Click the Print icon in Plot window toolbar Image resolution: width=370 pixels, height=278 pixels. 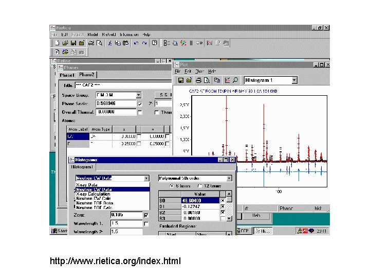click(199, 80)
